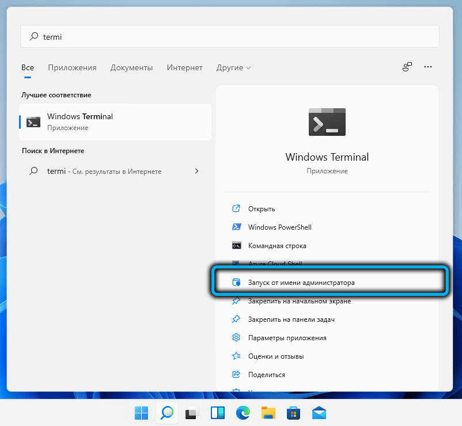Click the Windows Start button in taskbar
Viewport: 462px width, 426px height.
[x=141, y=413]
